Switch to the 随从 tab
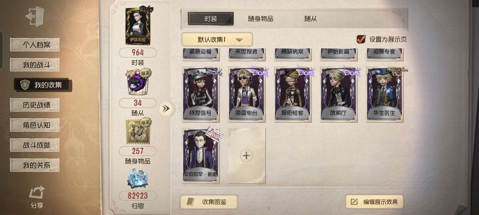Image resolution: width=479 pixels, height=215 pixels. pos(310,19)
